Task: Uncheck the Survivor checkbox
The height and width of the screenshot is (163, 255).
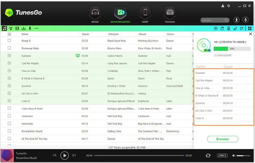Action: click(x=9, y=86)
